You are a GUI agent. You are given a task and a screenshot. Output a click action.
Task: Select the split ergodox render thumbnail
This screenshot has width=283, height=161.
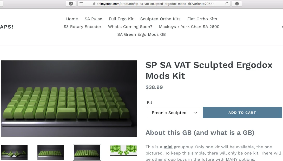pos(14,152)
